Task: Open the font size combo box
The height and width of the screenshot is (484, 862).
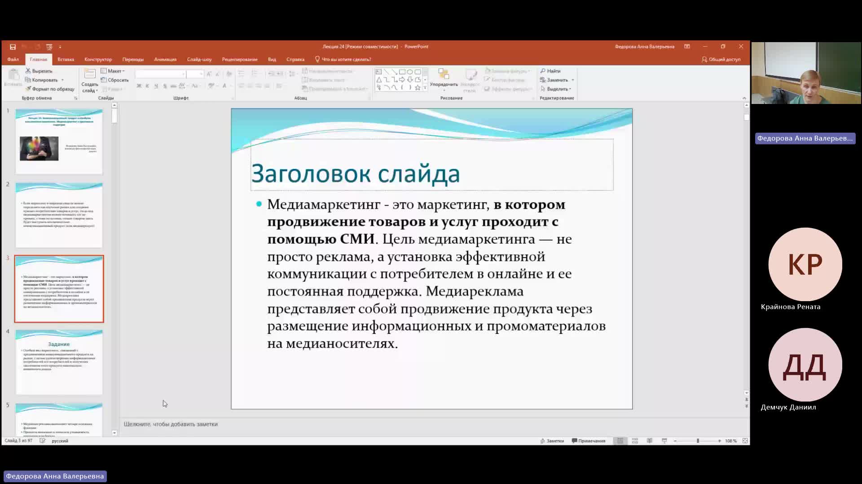Action: coord(195,73)
